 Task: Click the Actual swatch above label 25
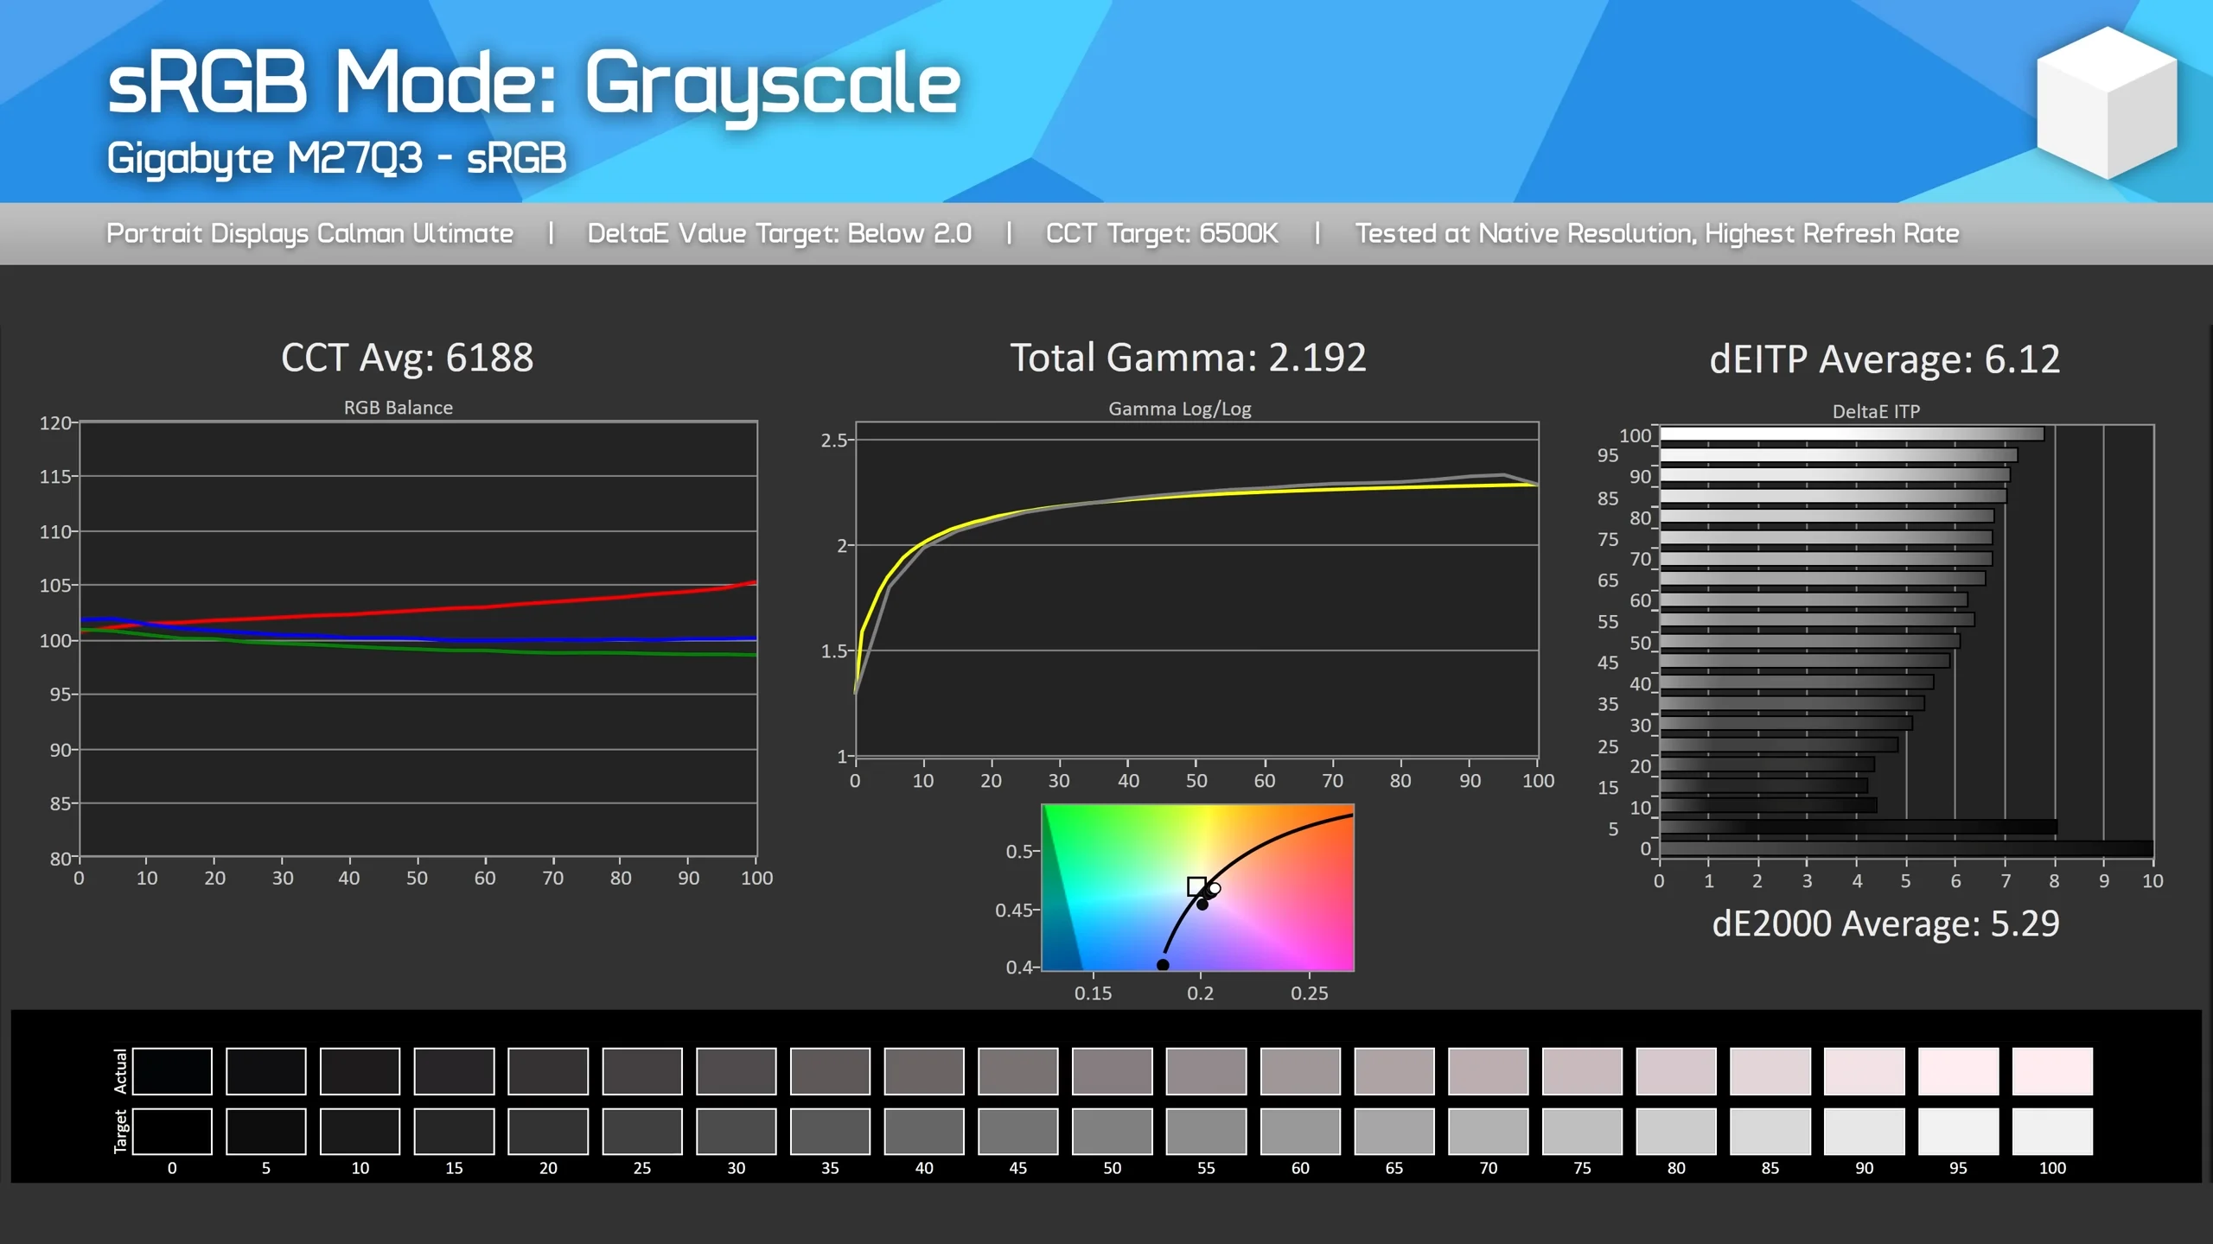pos(642,1071)
